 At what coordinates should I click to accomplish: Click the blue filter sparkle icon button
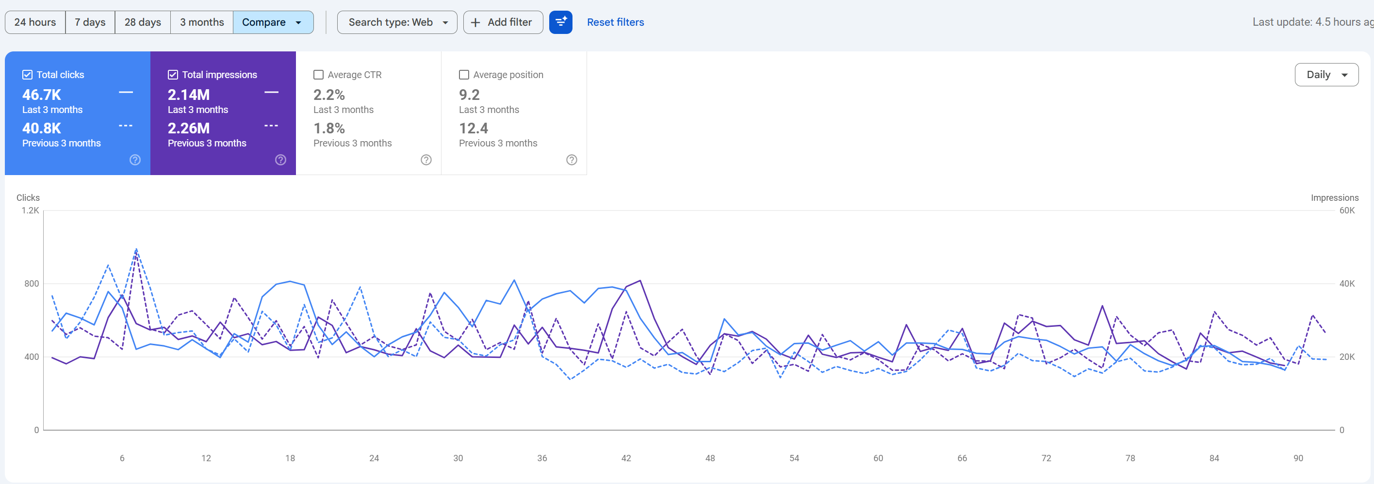click(x=560, y=22)
